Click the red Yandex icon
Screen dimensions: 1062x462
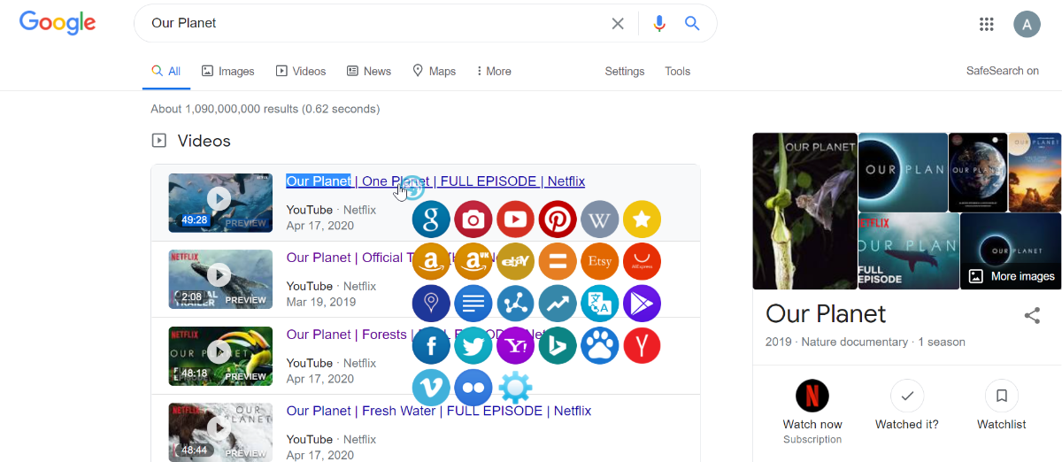pos(642,345)
